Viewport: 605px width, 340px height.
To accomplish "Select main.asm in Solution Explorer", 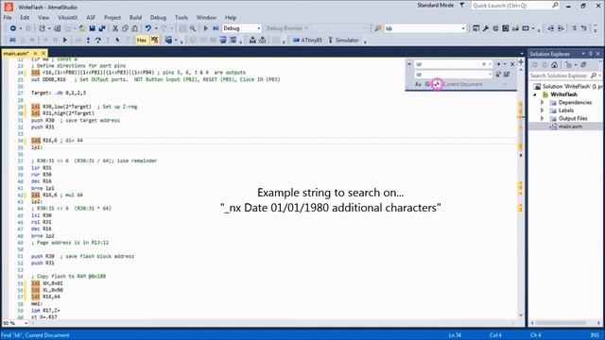I will pos(571,127).
